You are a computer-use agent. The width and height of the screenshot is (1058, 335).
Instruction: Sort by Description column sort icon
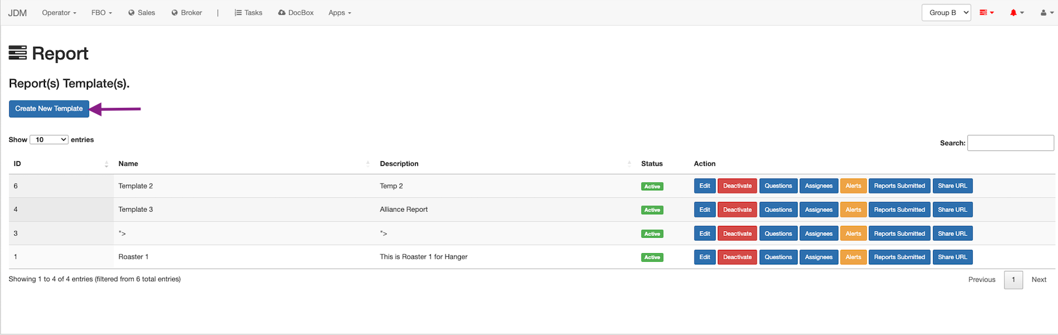point(629,164)
